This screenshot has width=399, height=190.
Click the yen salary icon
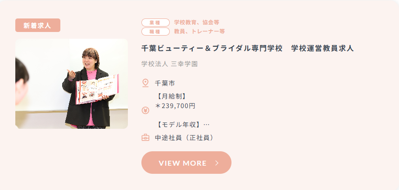pyautogui.click(x=145, y=110)
